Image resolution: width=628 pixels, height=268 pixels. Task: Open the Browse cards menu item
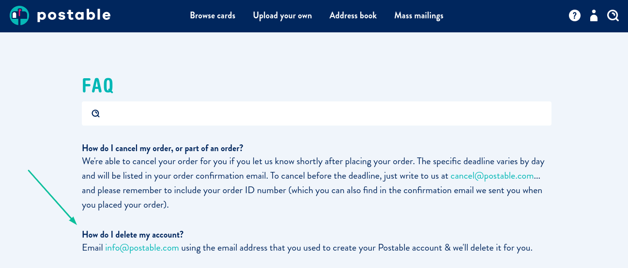point(213,16)
